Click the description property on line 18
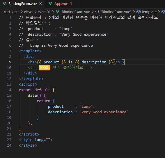165x158 pixels. 60,112
